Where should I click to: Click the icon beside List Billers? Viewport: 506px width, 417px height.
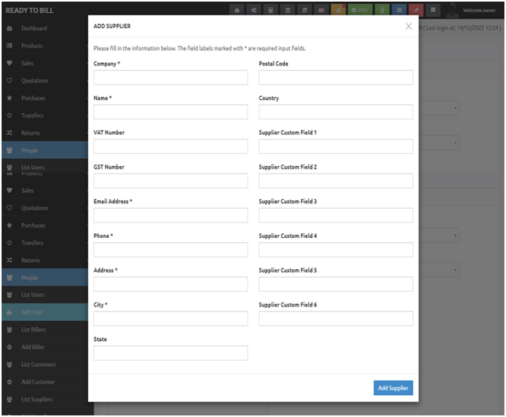click(10, 330)
